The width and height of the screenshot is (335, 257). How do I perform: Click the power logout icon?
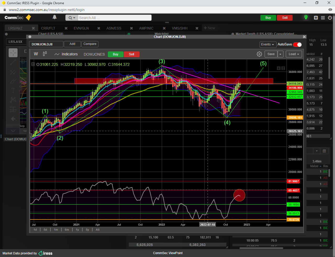(330, 18)
